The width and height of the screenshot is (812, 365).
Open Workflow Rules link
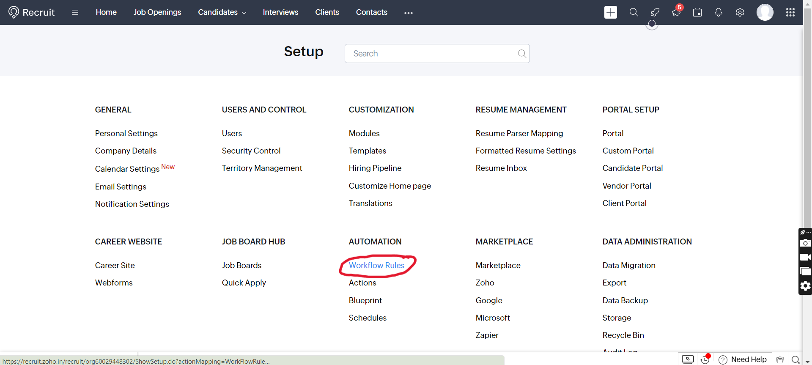376,265
